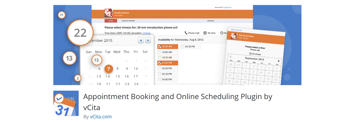Click the 'Jenna Wolf' user name

point(219,7)
